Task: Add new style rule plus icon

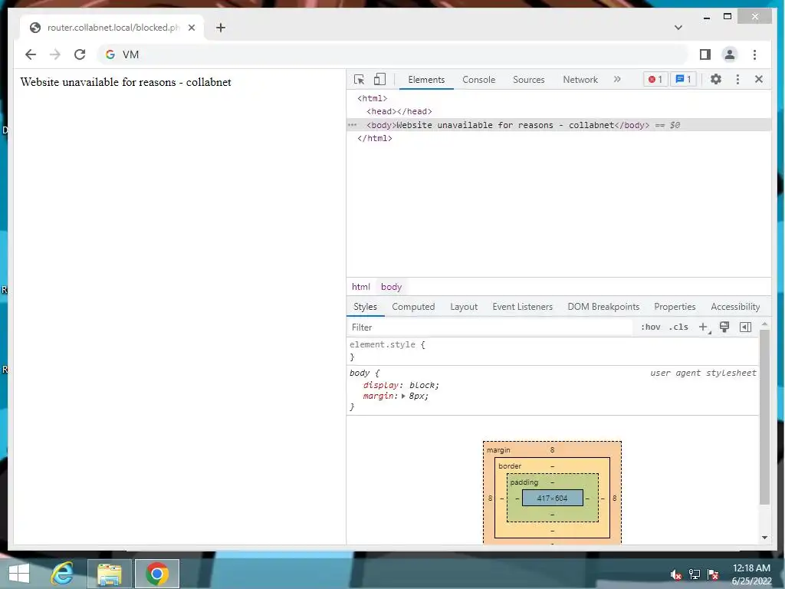Action: (704, 327)
